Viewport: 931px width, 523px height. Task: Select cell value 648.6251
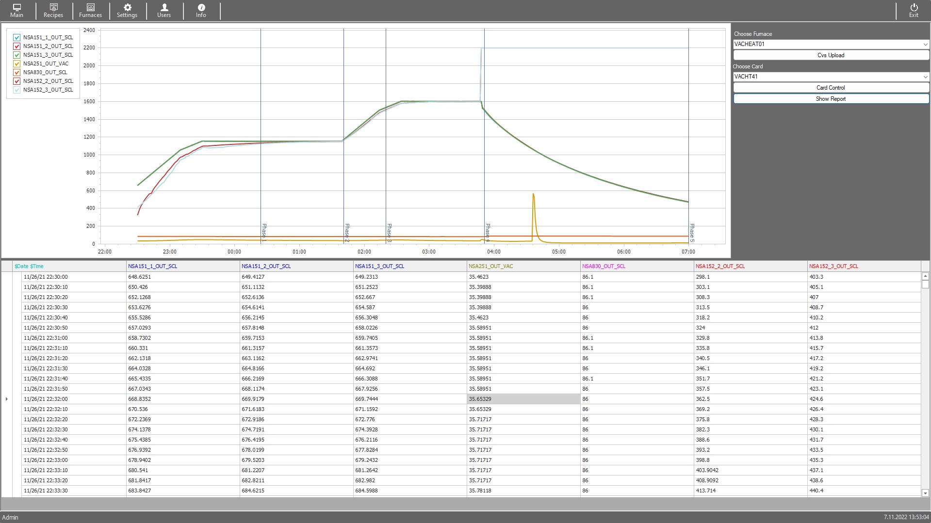point(183,277)
